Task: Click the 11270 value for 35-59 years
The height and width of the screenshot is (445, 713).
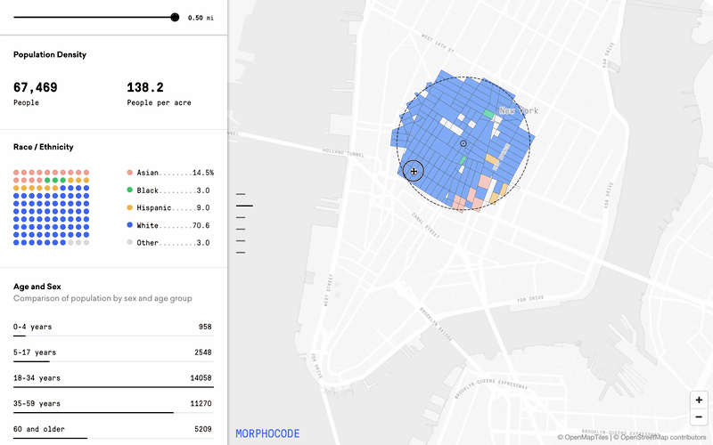Action: [x=201, y=403]
